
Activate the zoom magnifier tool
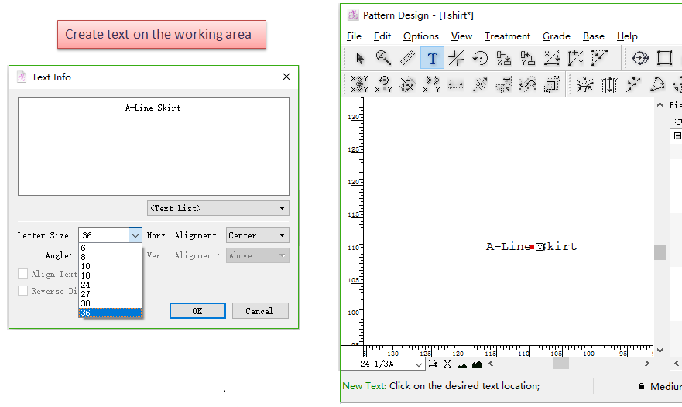(x=383, y=58)
